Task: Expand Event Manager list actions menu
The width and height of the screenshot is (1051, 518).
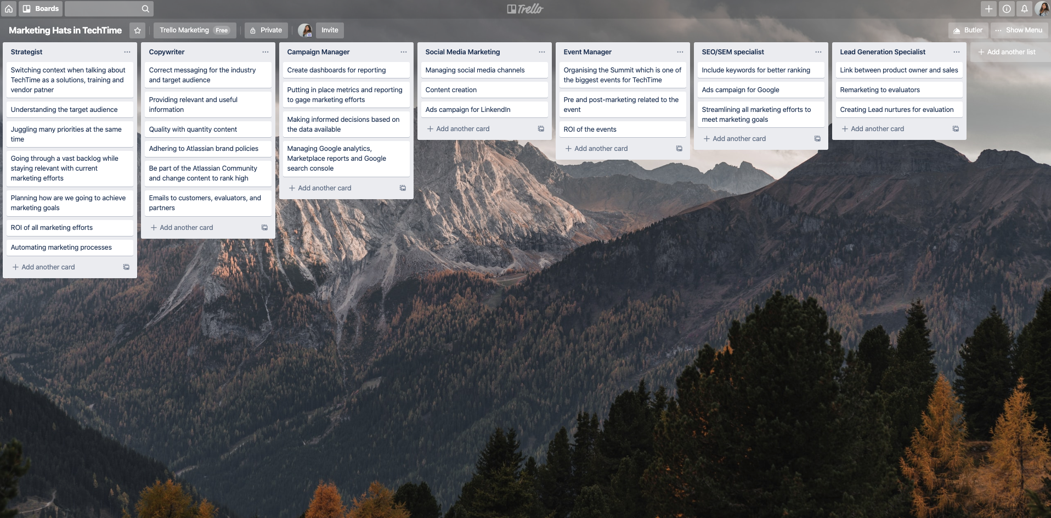Action: tap(680, 52)
